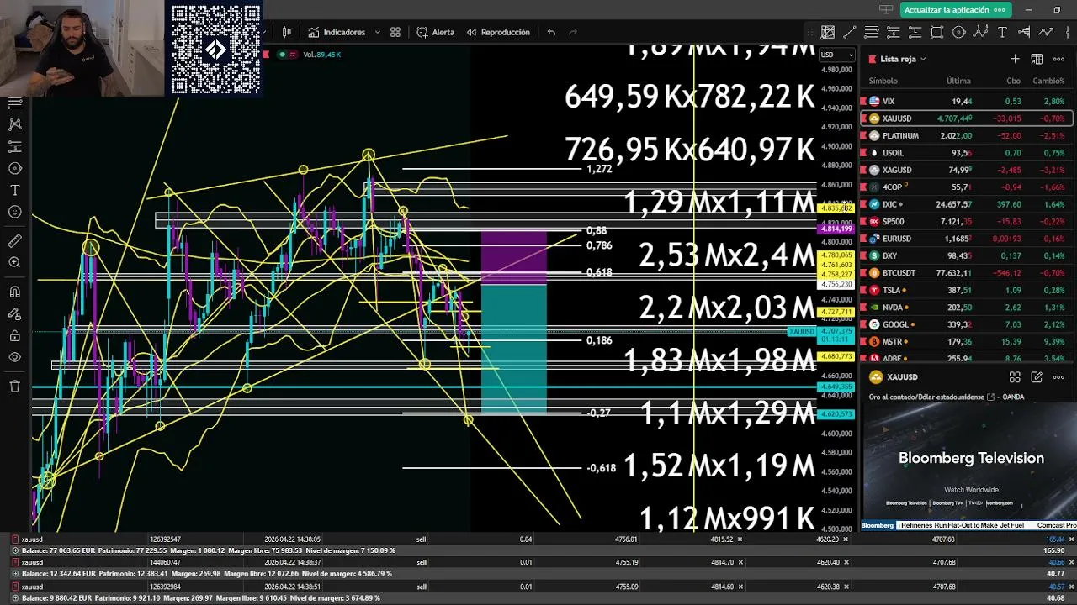Toggle the red flag on DXY row
Image resolution: width=1077 pixels, height=605 pixels.
click(862, 255)
